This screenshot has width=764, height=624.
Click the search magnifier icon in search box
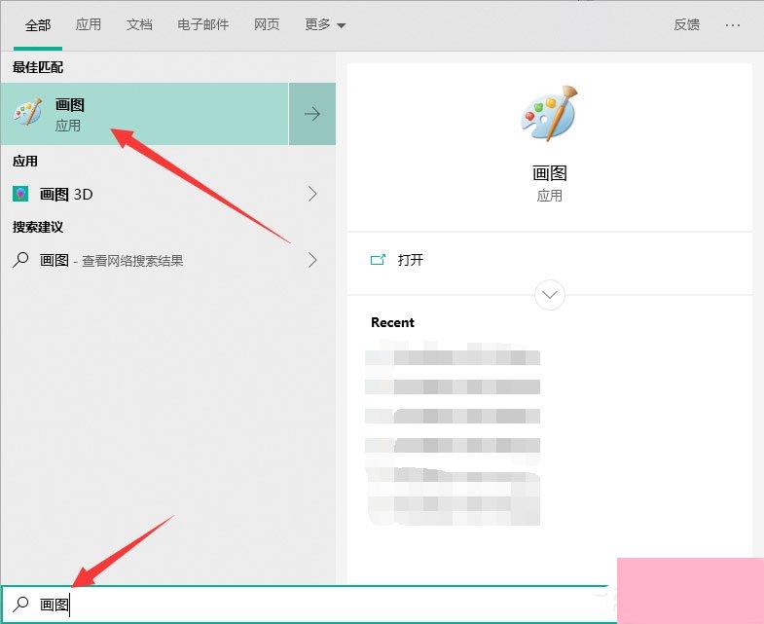tap(20, 604)
